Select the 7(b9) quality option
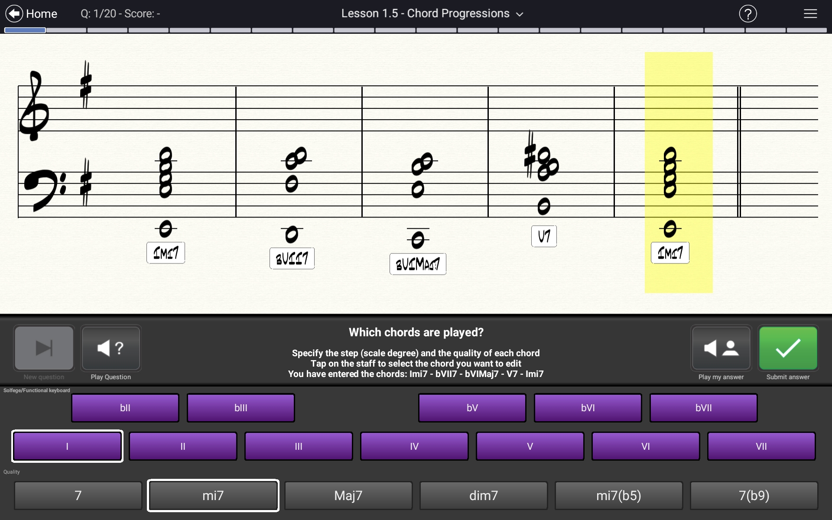Screen dimensions: 832x520 754,495
